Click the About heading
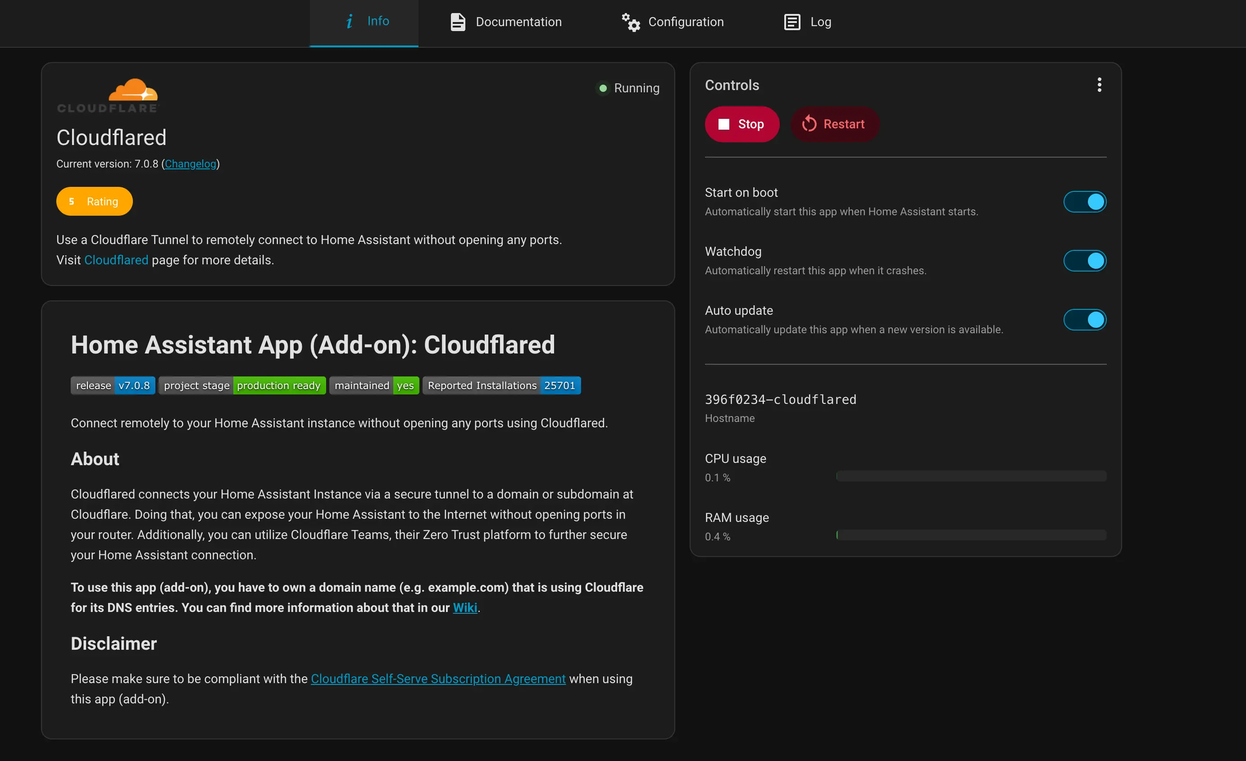This screenshot has width=1246, height=761. point(95,458)
